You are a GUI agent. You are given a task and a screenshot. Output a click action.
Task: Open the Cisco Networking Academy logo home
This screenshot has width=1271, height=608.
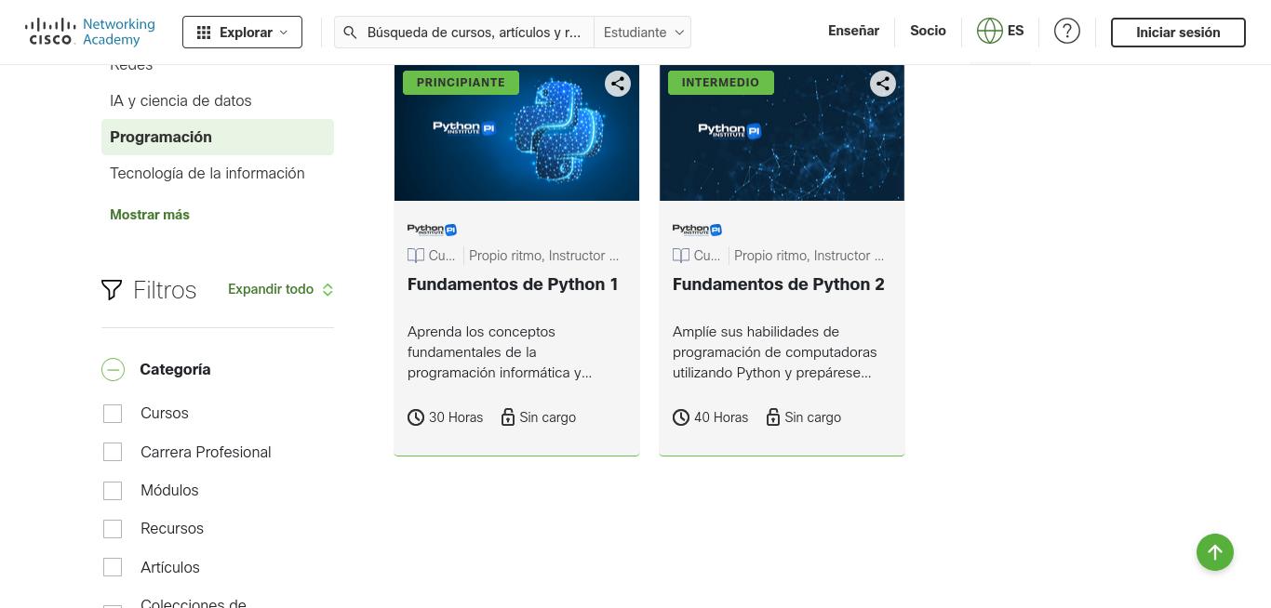click(90, 32)
